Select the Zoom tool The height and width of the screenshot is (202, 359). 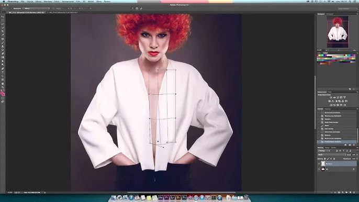point(3,87)
